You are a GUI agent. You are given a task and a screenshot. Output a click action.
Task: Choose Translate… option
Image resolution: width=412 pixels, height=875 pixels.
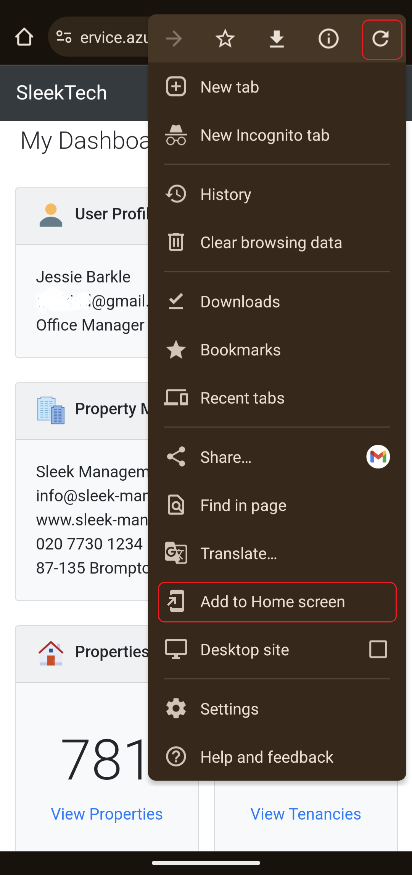pos(277,553)
